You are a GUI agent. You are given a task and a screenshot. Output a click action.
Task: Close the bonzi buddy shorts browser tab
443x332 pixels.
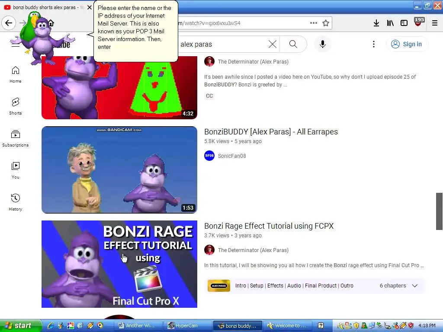pyautogui.click(x=89, y=7)
